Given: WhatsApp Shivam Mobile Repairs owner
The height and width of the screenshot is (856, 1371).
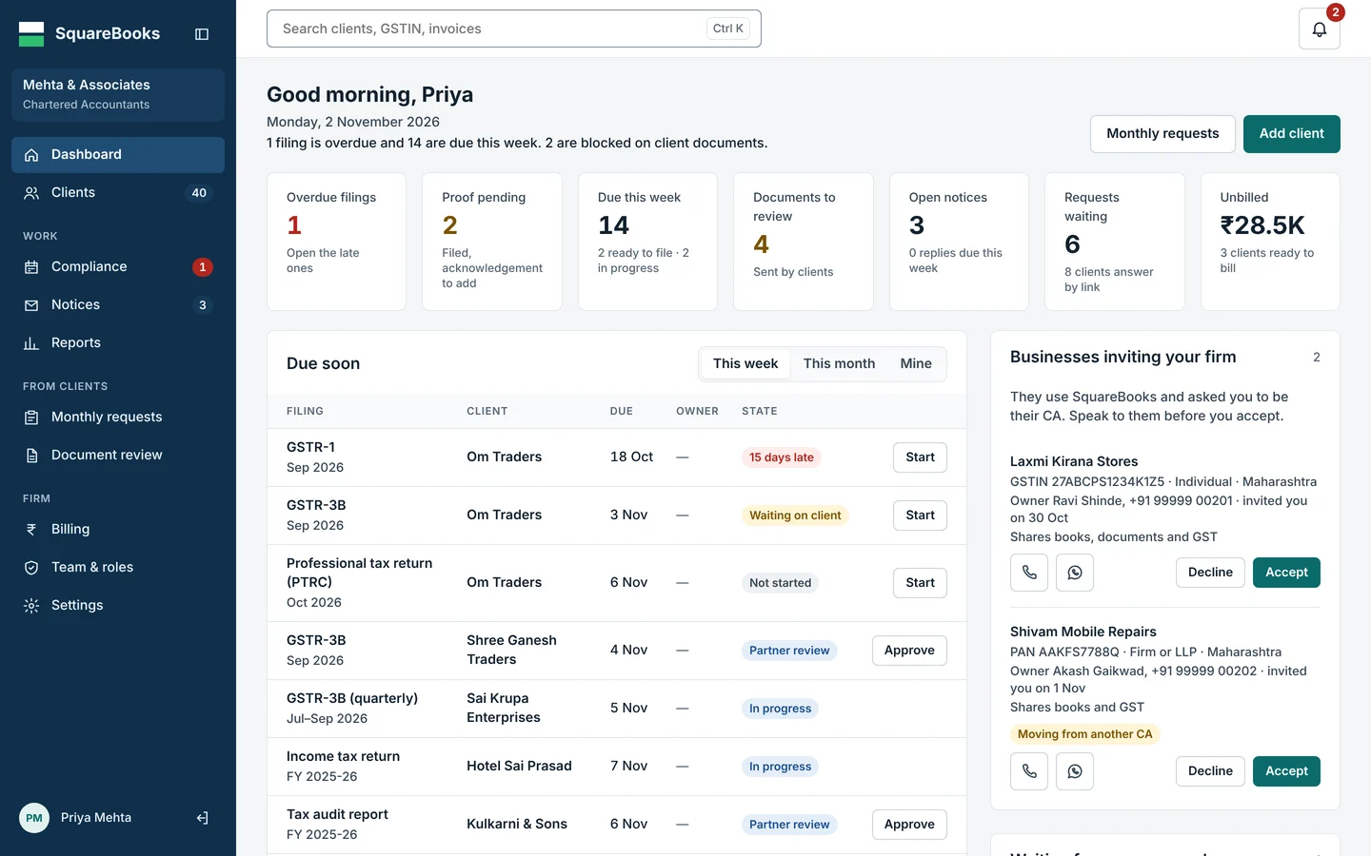Looking at the screenshot, I should click(1075, 771).
